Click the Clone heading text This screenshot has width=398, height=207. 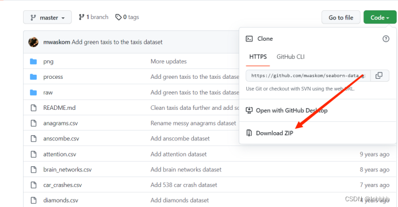click(x=265, y=39)
